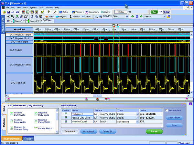The image size is (194, 145).
Task: Click the purple pin icon on measurements panel
Action: pyautogui.click(x=190, y=104)
